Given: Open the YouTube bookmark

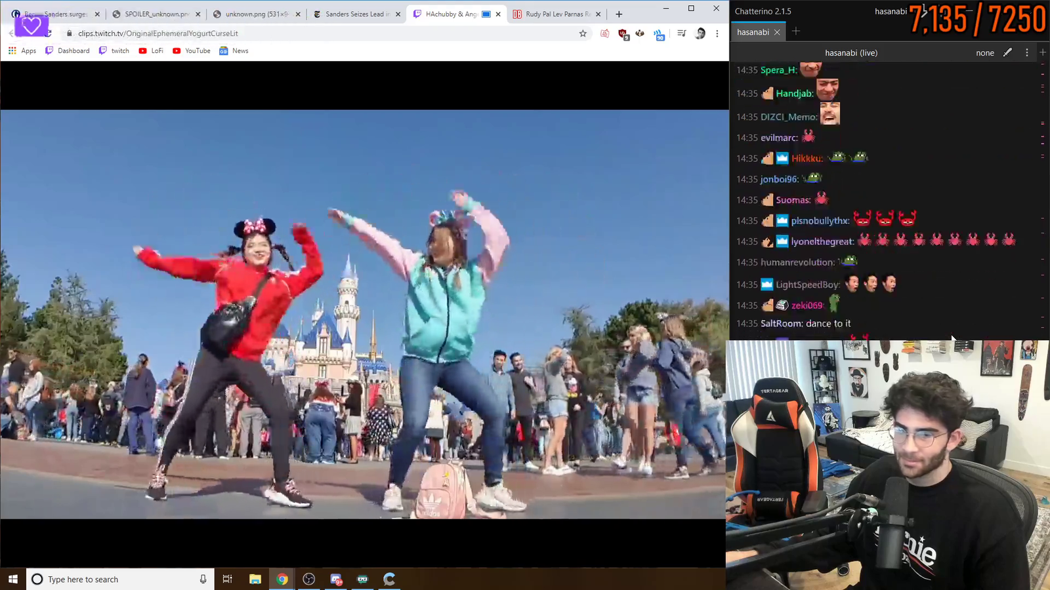Looking at the screenshot, I should coord(192,50).
